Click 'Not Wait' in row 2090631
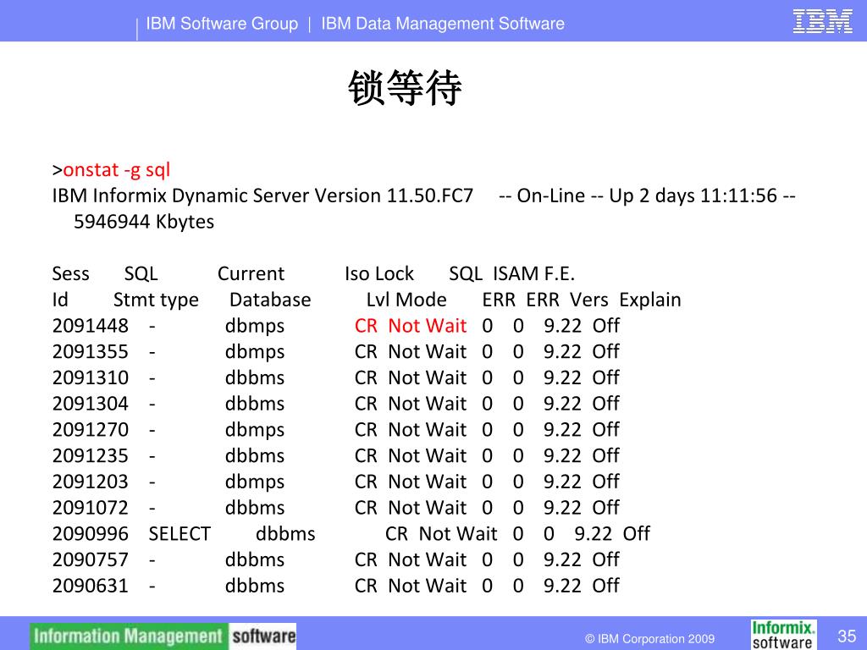867x650 pixels. pos(428,586)
